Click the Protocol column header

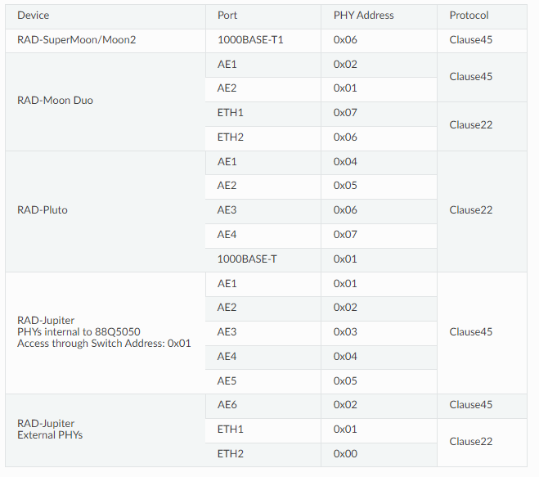469,16
